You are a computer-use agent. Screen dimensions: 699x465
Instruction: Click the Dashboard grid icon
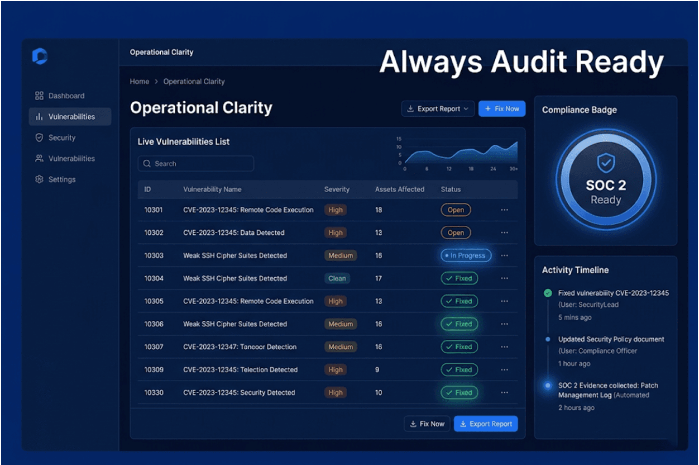pyautogui.click(x=39, y=96)
